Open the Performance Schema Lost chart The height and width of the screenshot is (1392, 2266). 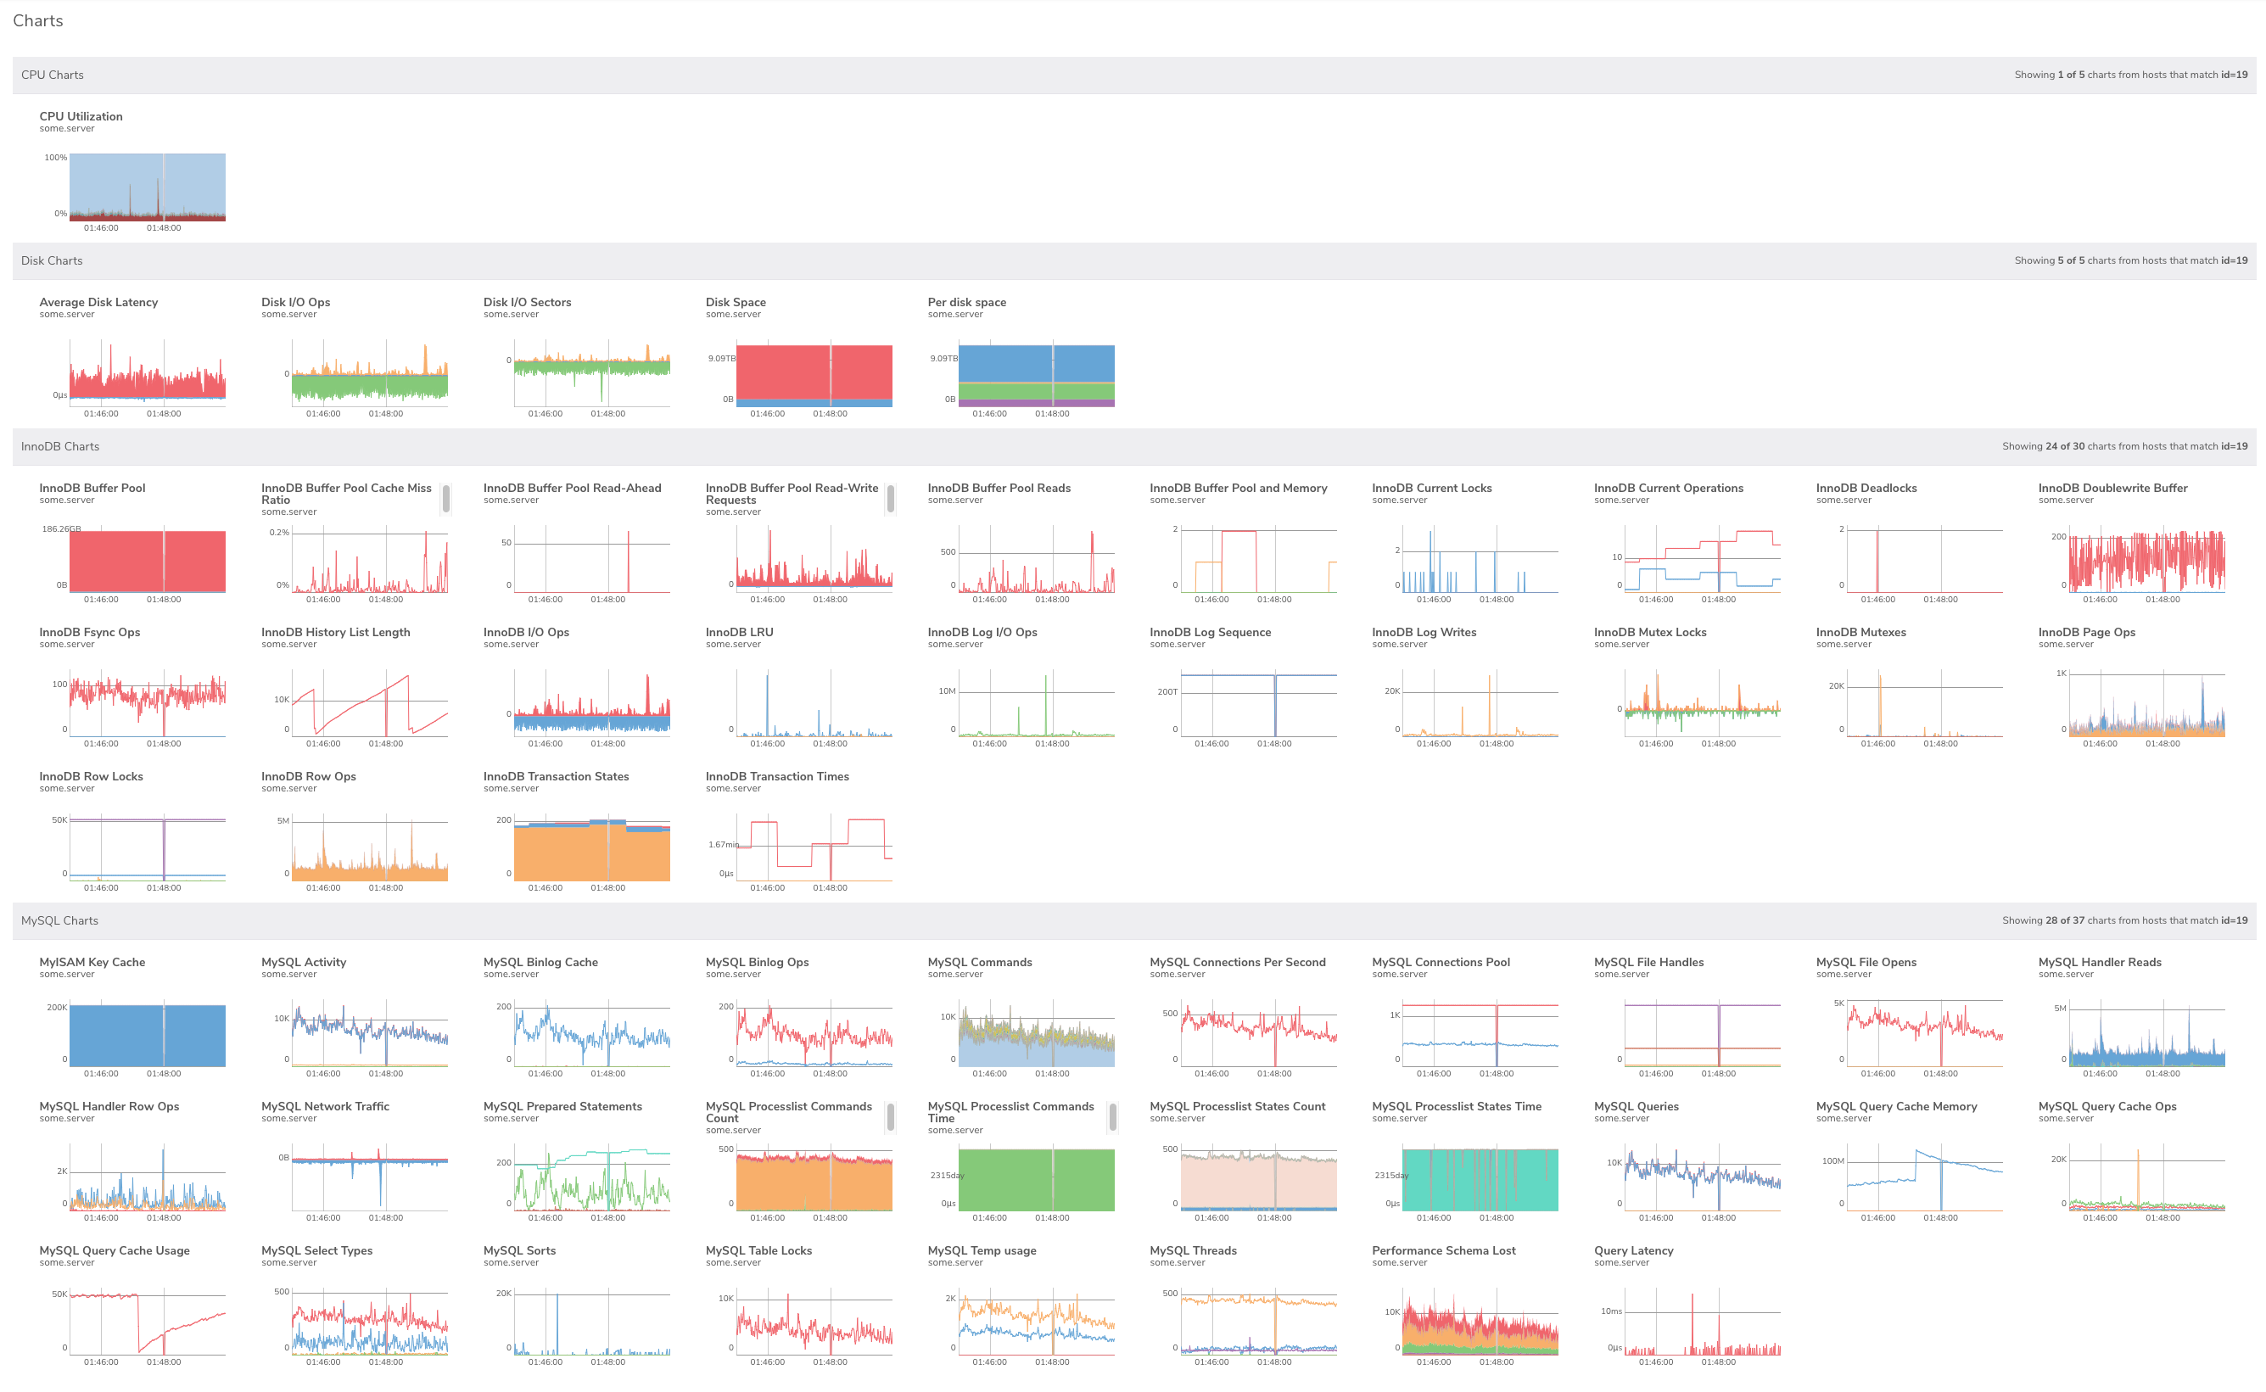pyautogui.click(x=1443, y=1250)
